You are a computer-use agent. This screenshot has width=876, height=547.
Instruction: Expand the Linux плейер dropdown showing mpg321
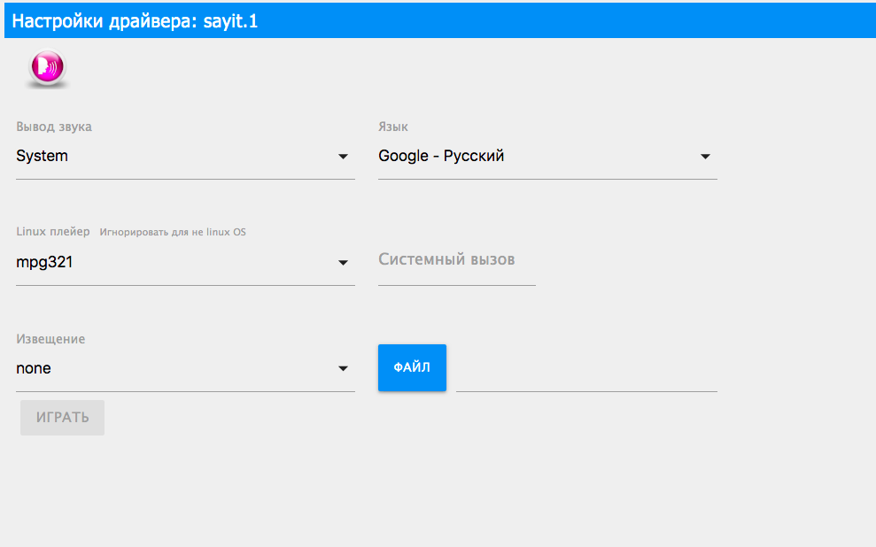185,262
